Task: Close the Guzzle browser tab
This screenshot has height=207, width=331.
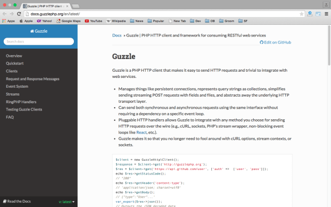Action: pos(67,6)
